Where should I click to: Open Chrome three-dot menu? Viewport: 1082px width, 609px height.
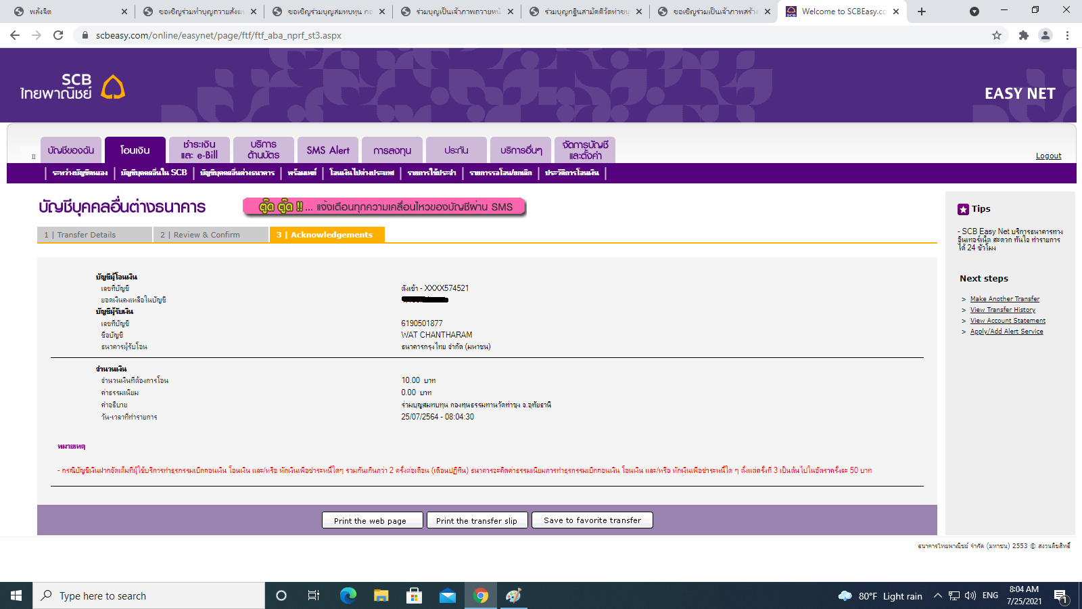click(x=1067, y=35)
